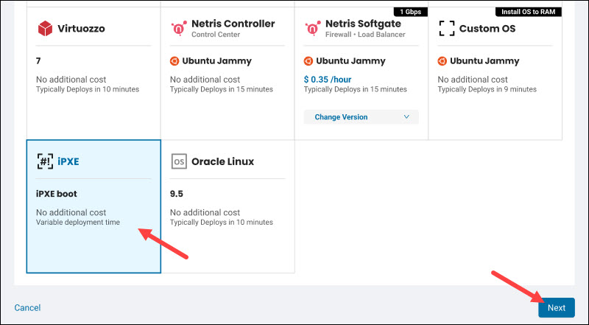Click the 1 Gbps badge
The image size is (589, 325).
(x=411, y=12)
